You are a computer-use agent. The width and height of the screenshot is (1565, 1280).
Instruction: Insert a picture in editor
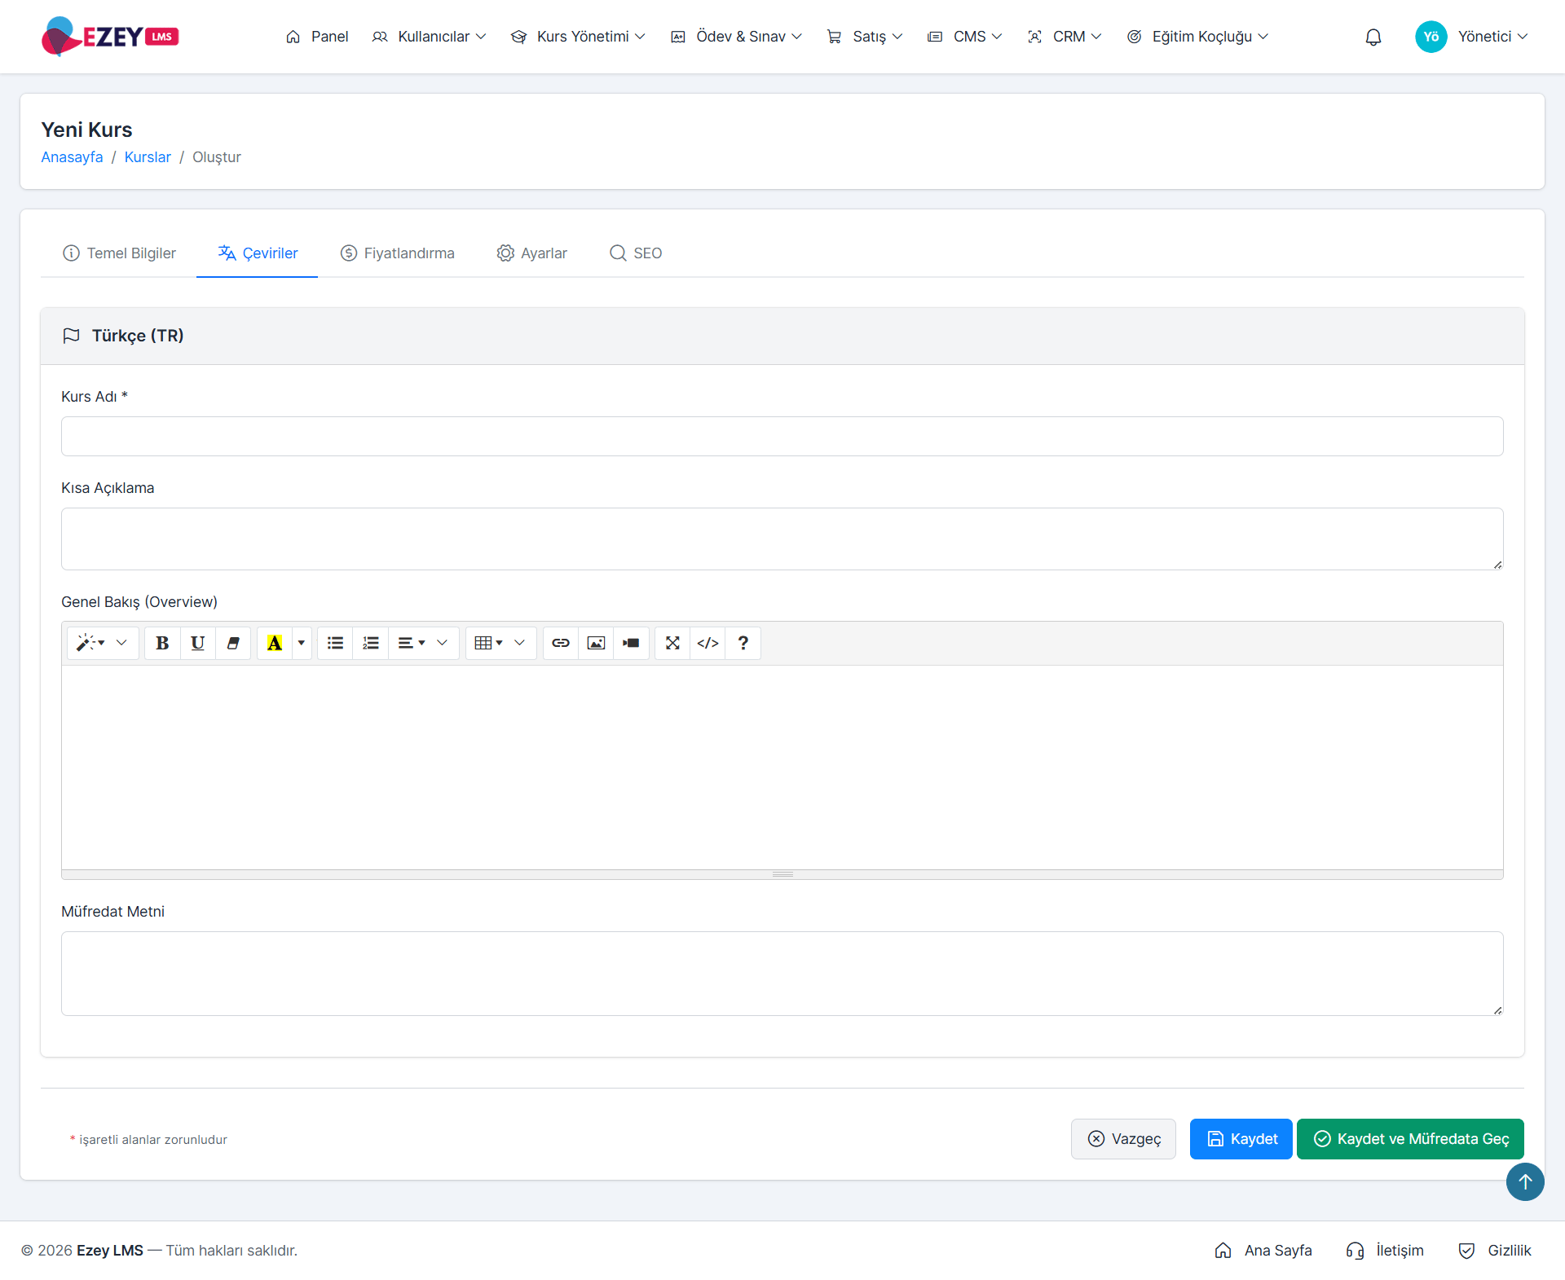596,643
